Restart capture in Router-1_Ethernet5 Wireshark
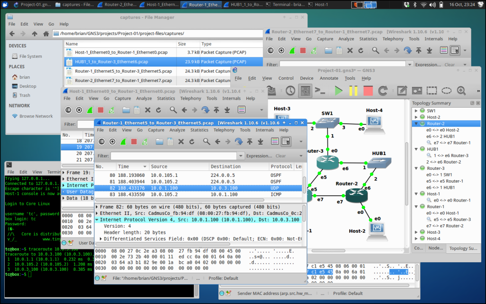This screenshot has height=304, width=486. 145,142
